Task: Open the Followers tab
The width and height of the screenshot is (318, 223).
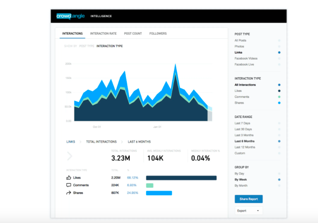Action: (158, 33)
